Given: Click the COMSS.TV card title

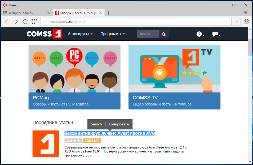Looking at the screenshot, I should pos(145,98).
